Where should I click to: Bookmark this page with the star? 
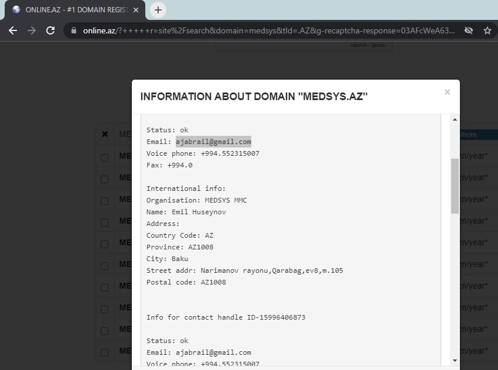487,30
